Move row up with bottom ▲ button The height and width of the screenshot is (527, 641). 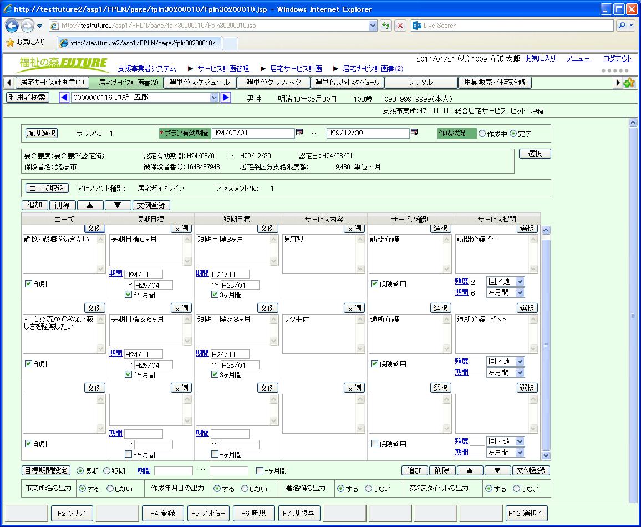pos(470,470)
